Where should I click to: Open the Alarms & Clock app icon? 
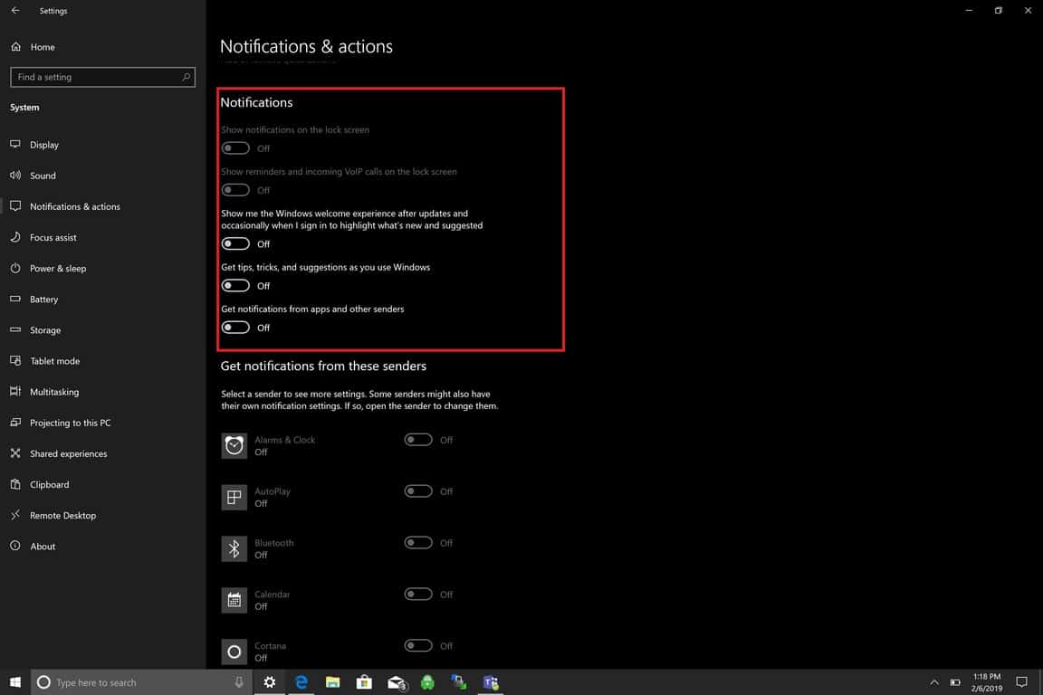(234, 445)
